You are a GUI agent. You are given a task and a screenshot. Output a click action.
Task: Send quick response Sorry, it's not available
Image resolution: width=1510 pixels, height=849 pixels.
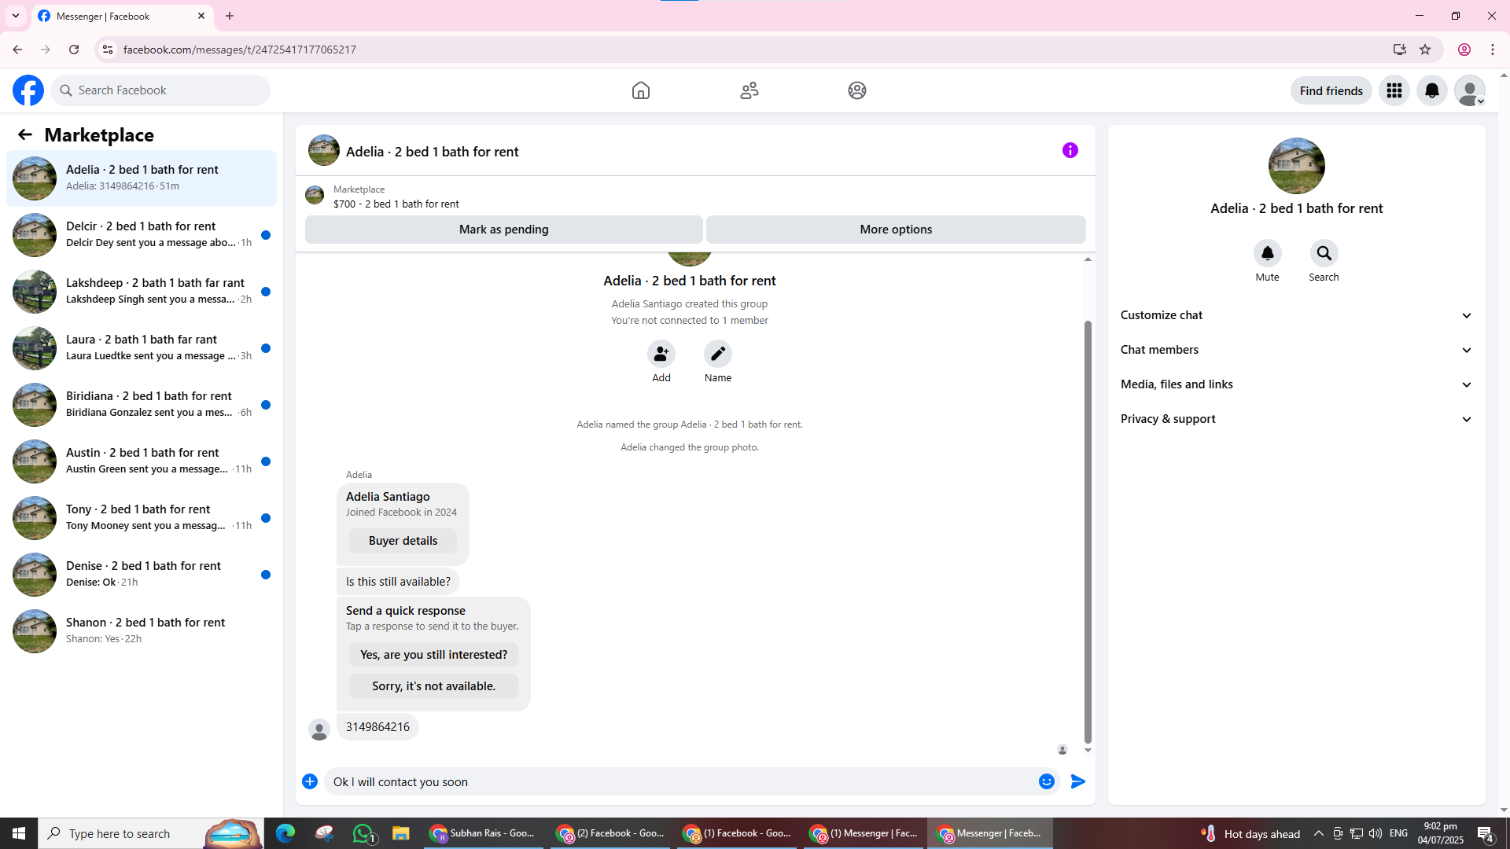(433, 686)
